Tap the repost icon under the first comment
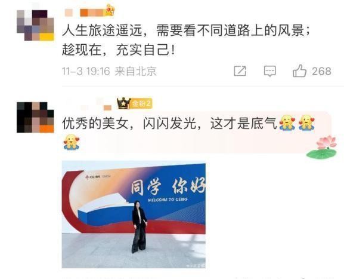 (x=240, y=71)
